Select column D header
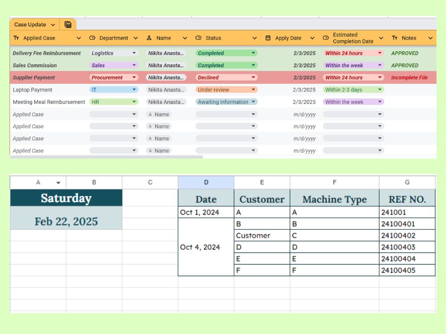 pyautogui.click(x=206, y=182)
